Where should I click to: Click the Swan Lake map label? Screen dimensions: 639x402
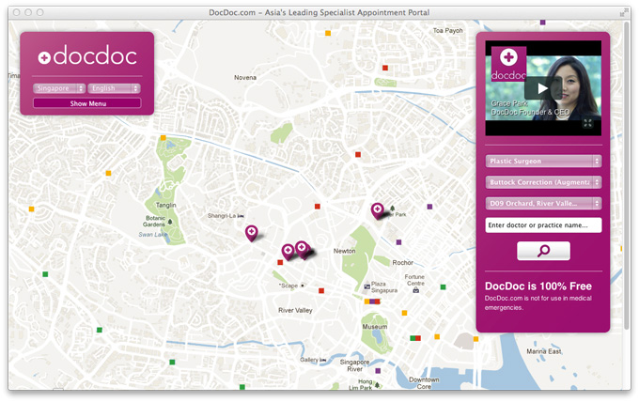click(x=152, y=235)
